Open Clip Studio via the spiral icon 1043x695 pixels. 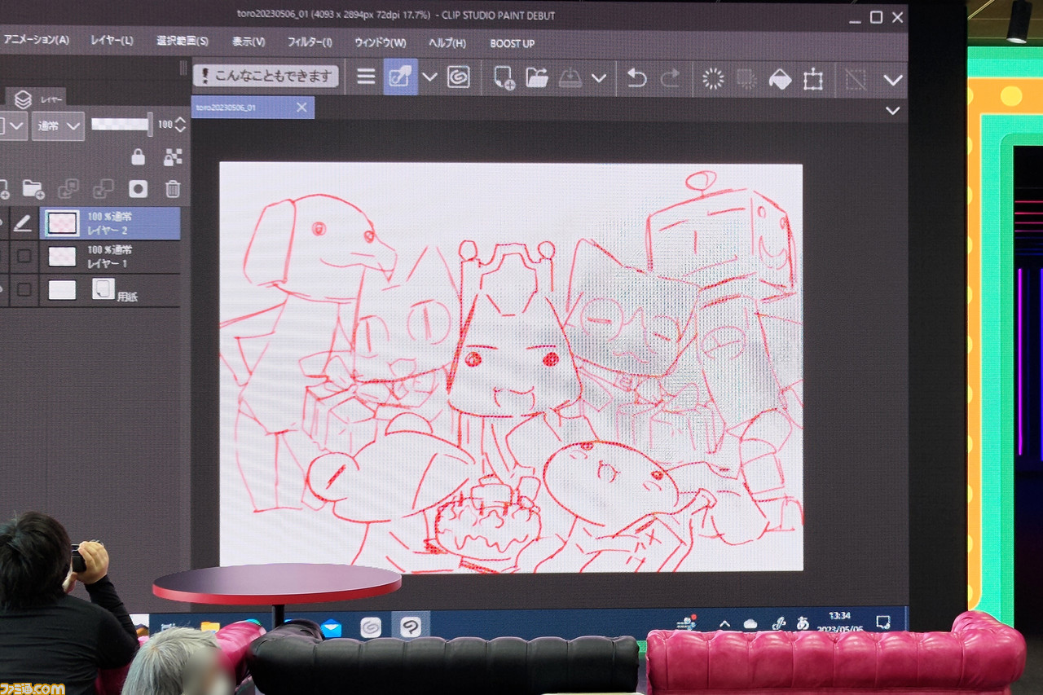tap(459, 77)
